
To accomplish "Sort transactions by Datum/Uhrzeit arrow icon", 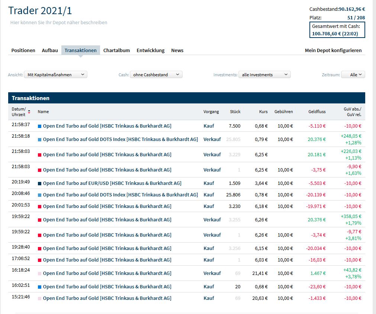I will 29,112.
